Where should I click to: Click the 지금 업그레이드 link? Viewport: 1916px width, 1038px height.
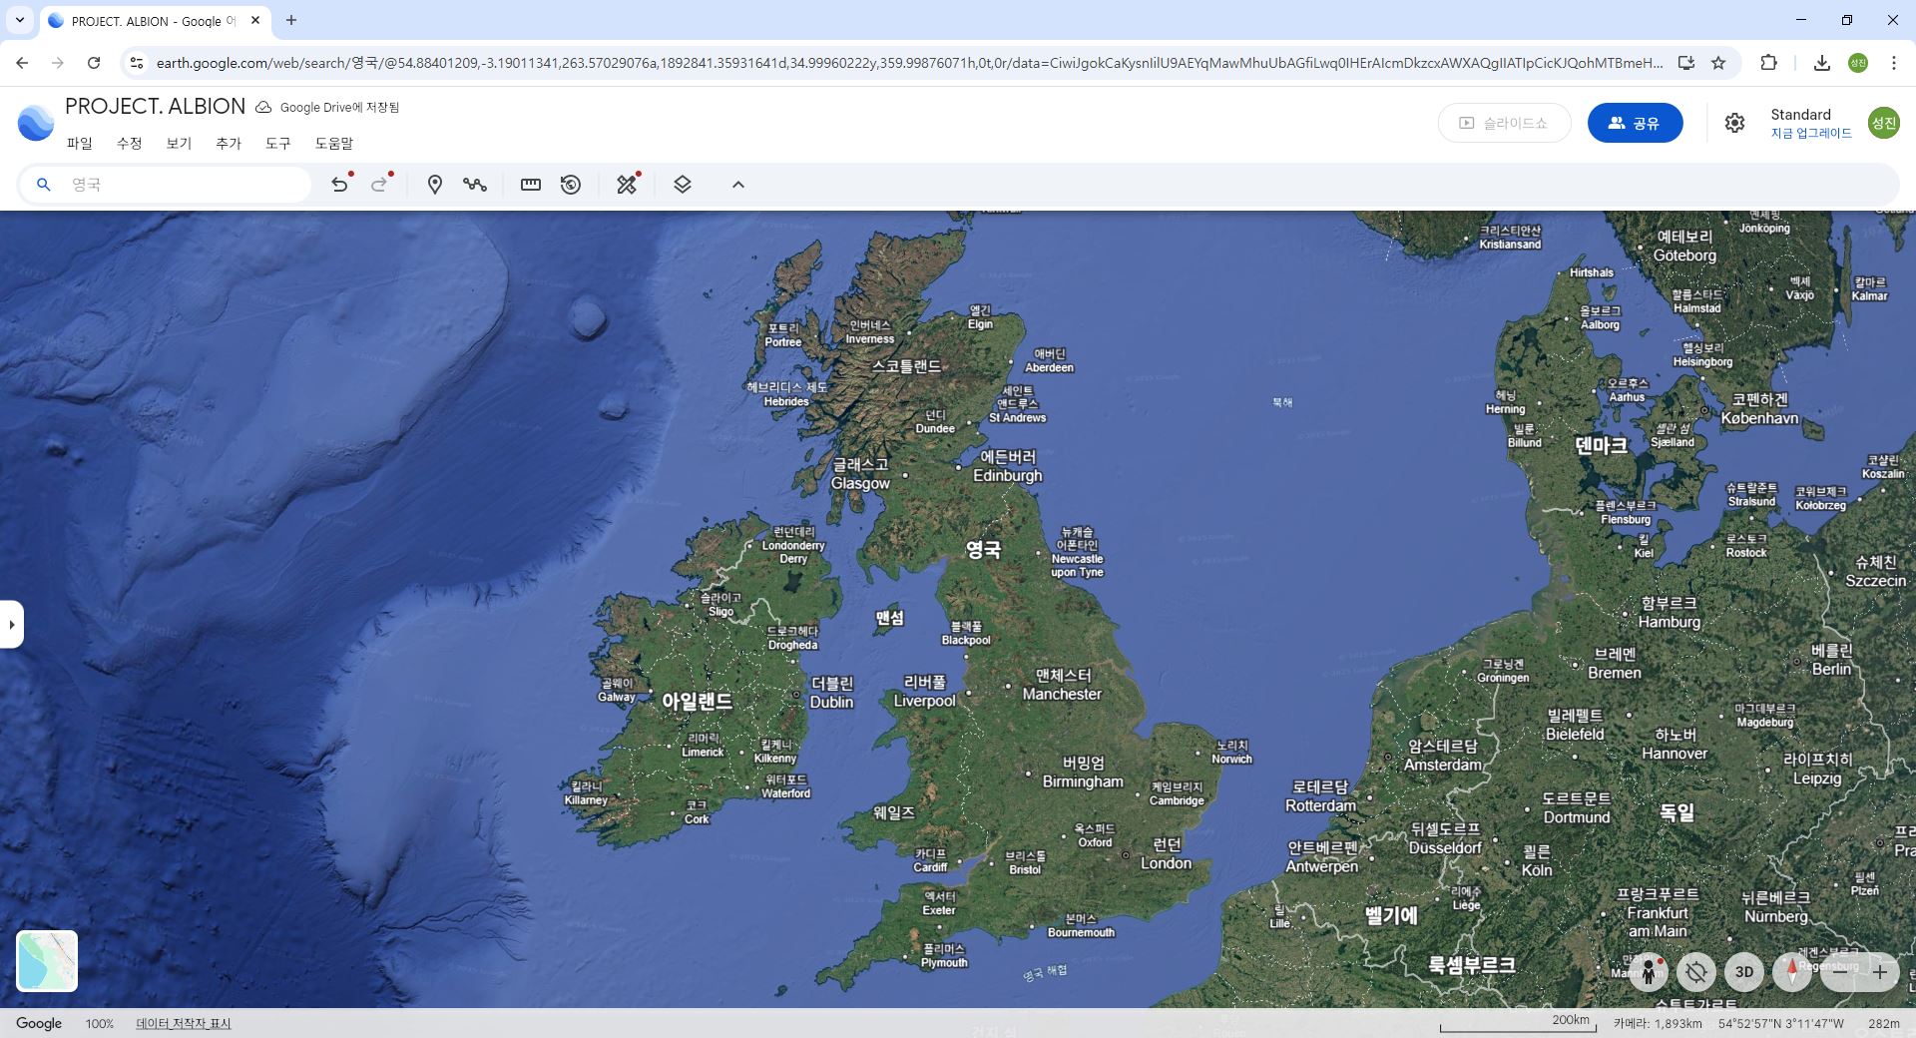click(x=1810, y=134)
